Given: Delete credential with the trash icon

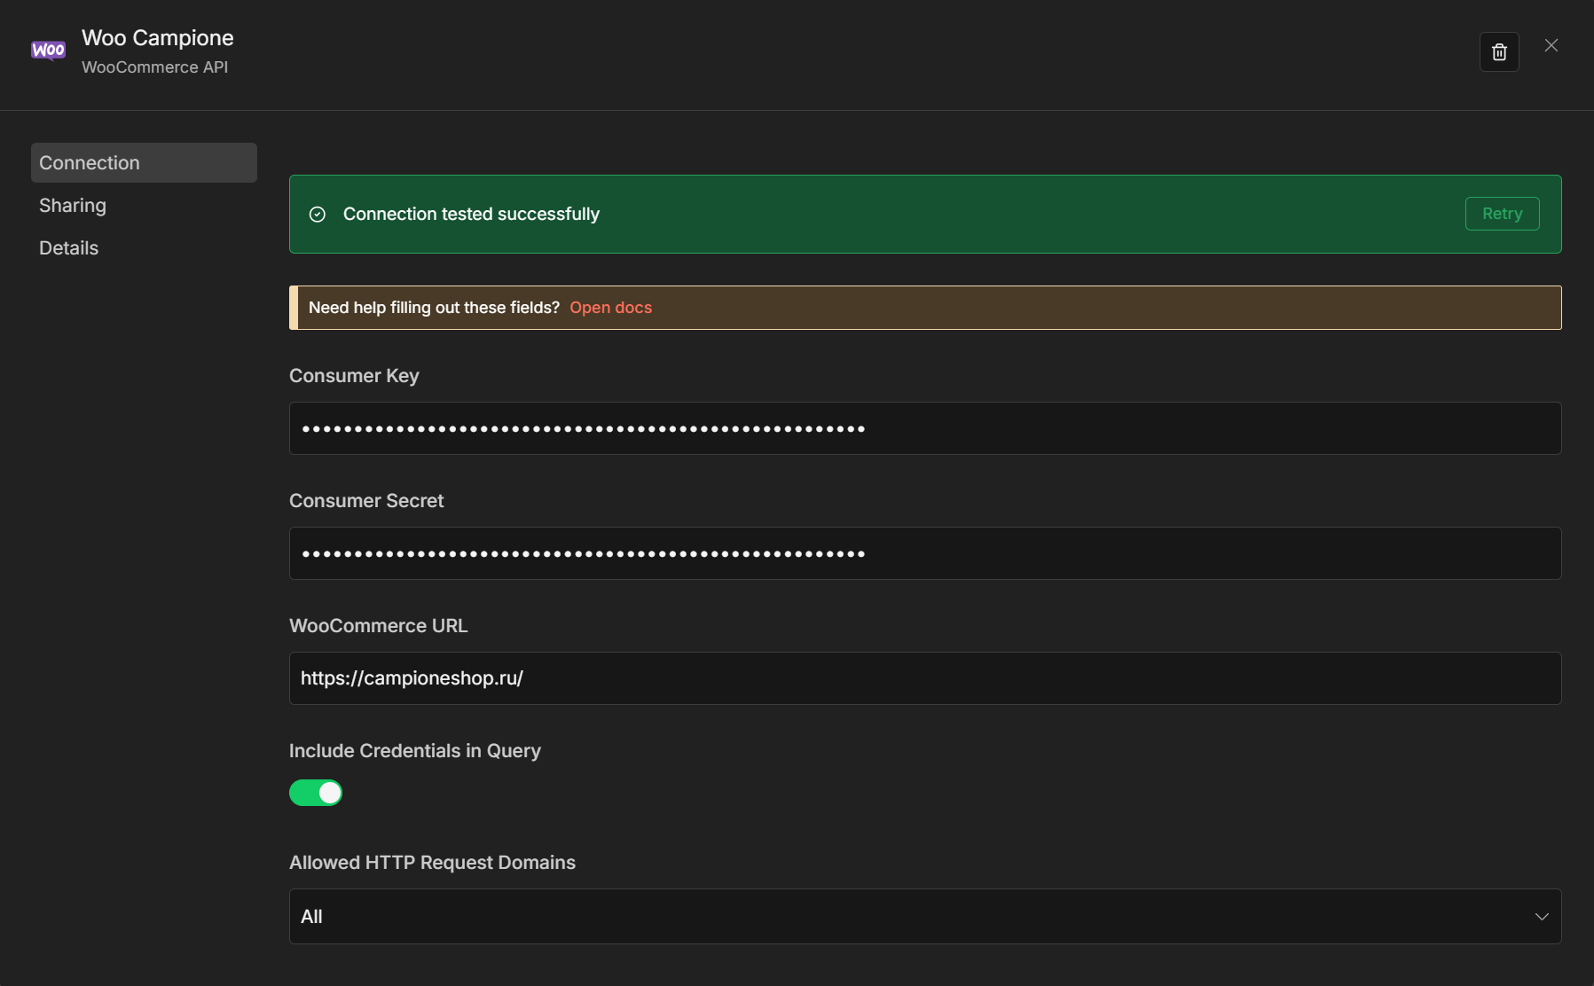Looking at the screenshot, I should (x=1499, y=52).
